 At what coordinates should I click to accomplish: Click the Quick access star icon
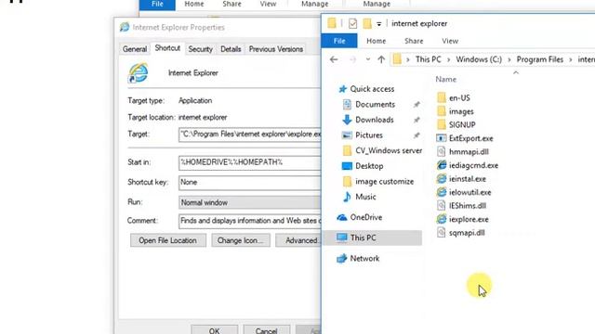[343, 89]
